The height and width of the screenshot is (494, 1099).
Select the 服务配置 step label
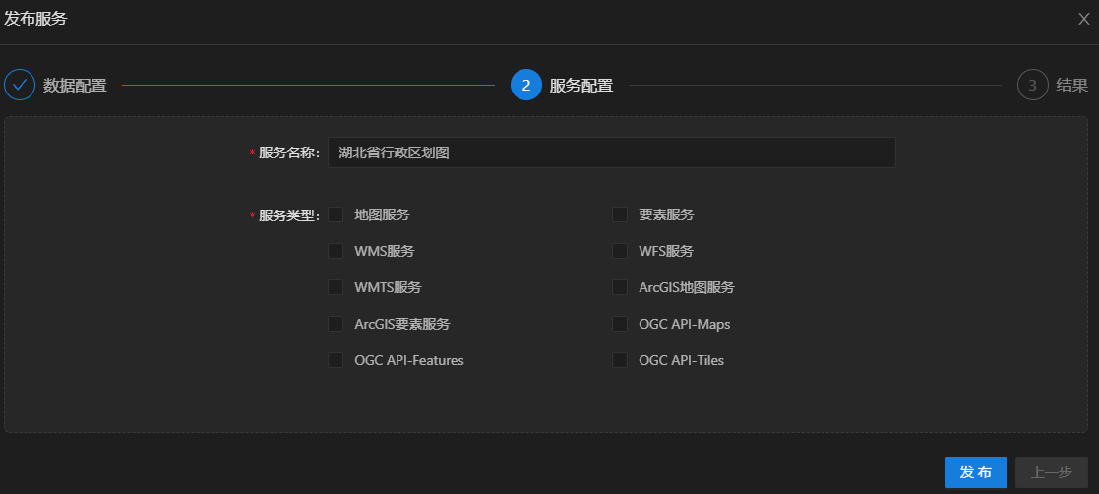pos(581,86)
